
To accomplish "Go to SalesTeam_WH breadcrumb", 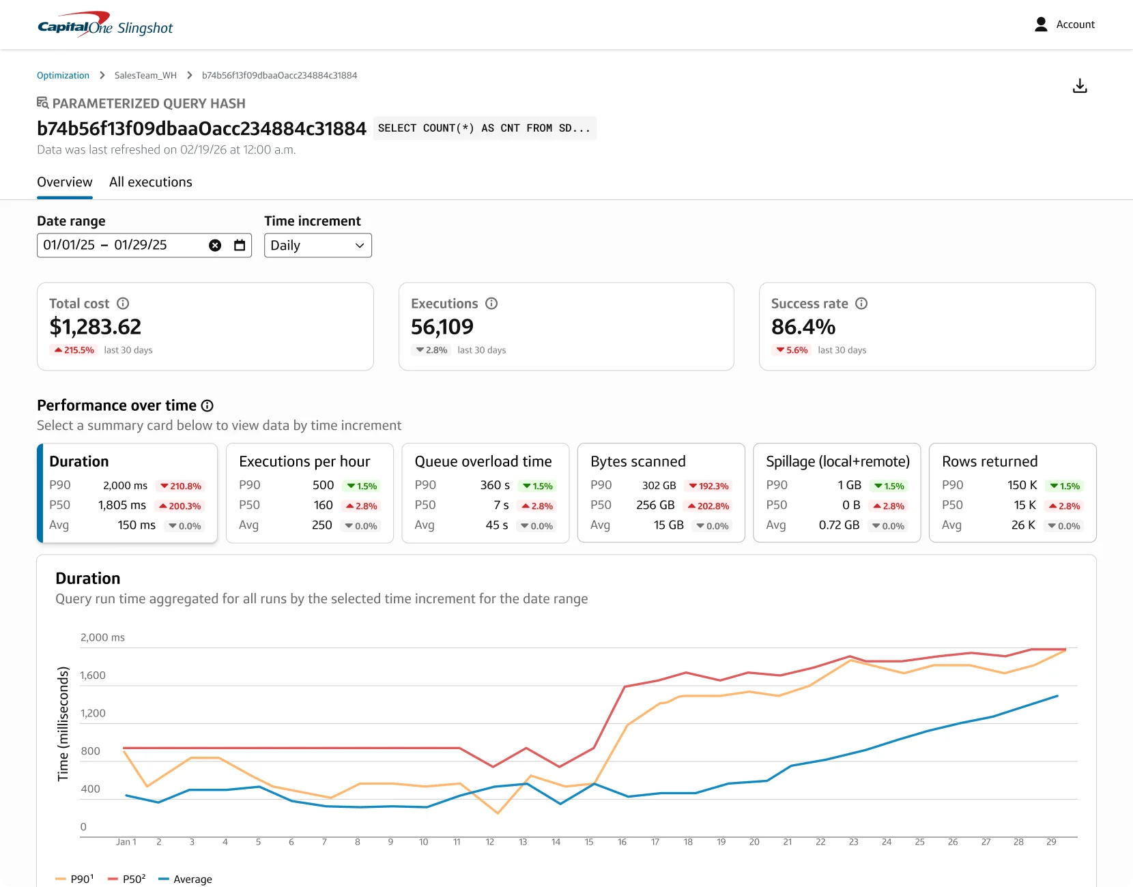I will [x=145, y=76].
